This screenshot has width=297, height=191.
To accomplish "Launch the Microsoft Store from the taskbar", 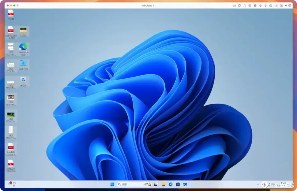I will [178, 184].
